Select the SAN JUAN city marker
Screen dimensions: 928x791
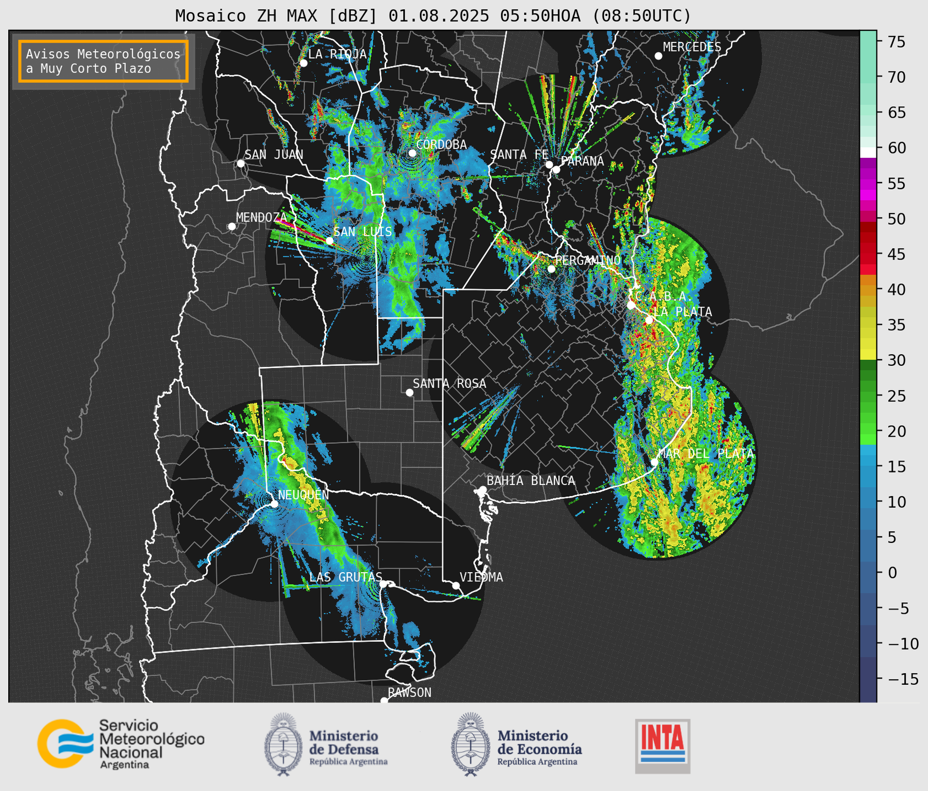point(240,163)
